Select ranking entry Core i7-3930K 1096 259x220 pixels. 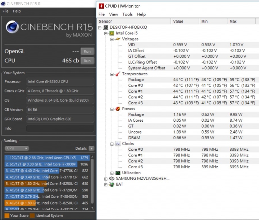(47, 164)
